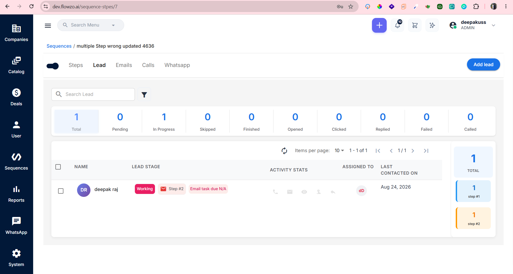The image size is (513, 274).
Task: Bookmark this page with the star
Action: coord(351,7)
